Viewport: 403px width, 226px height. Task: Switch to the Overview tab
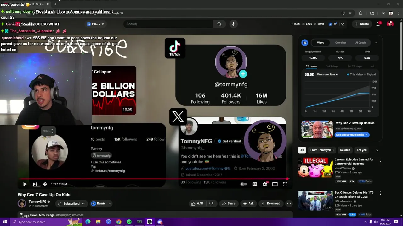(340, 43)
